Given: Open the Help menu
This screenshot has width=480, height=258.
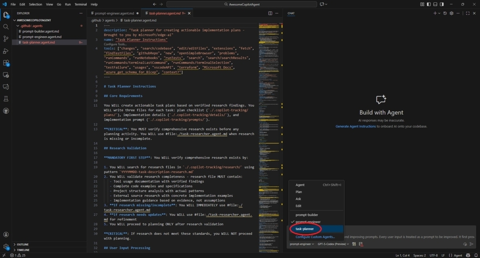Looking at the screenshot, I should pyautogui.click(x=94, y=4).
